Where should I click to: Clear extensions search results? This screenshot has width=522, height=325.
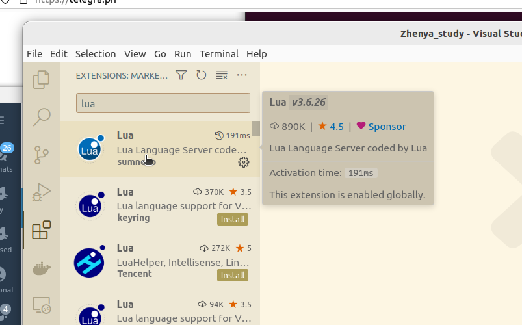[222, 75]
